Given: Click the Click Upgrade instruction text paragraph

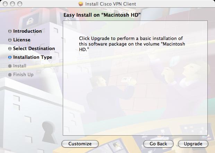Looking at the screenshot, I should click(132, 44).
